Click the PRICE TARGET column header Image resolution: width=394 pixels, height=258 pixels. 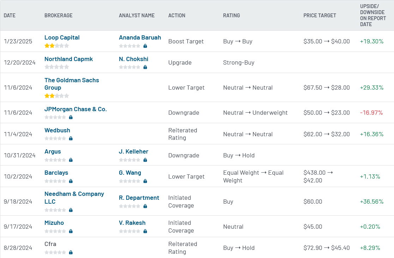(x=320, y=15)
